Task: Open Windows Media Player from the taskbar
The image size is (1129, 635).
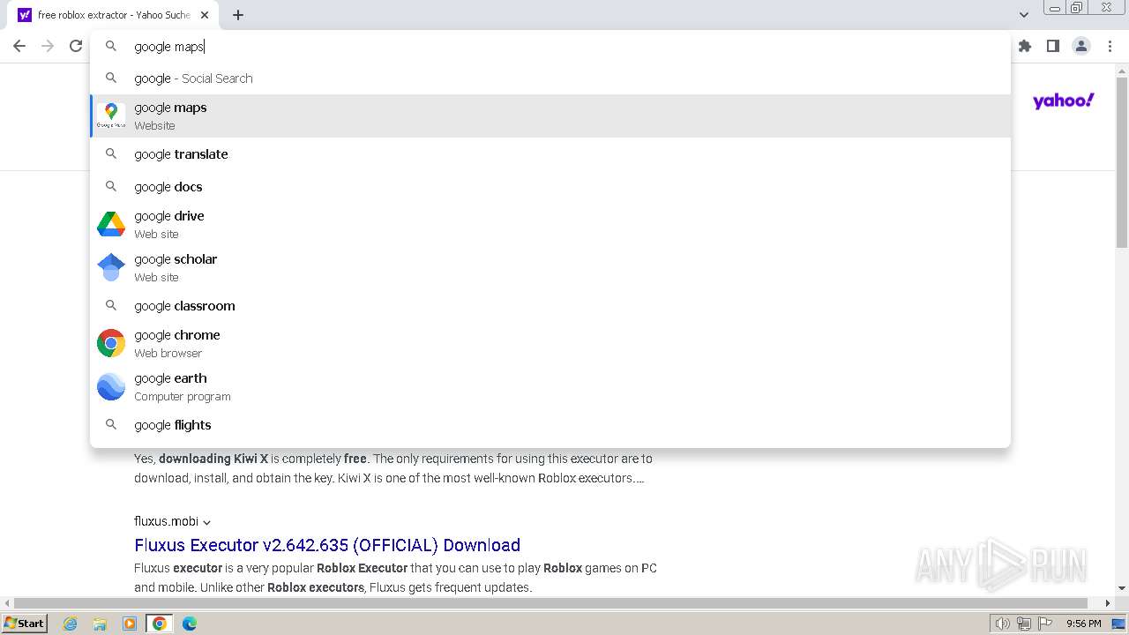Action: (130, 624)
